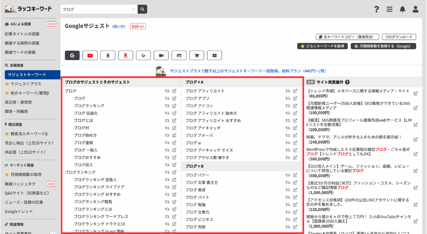Screen dimensions: 427x234
Task: Open 関連ワードの提案 in sidebar
Action: 20,52
